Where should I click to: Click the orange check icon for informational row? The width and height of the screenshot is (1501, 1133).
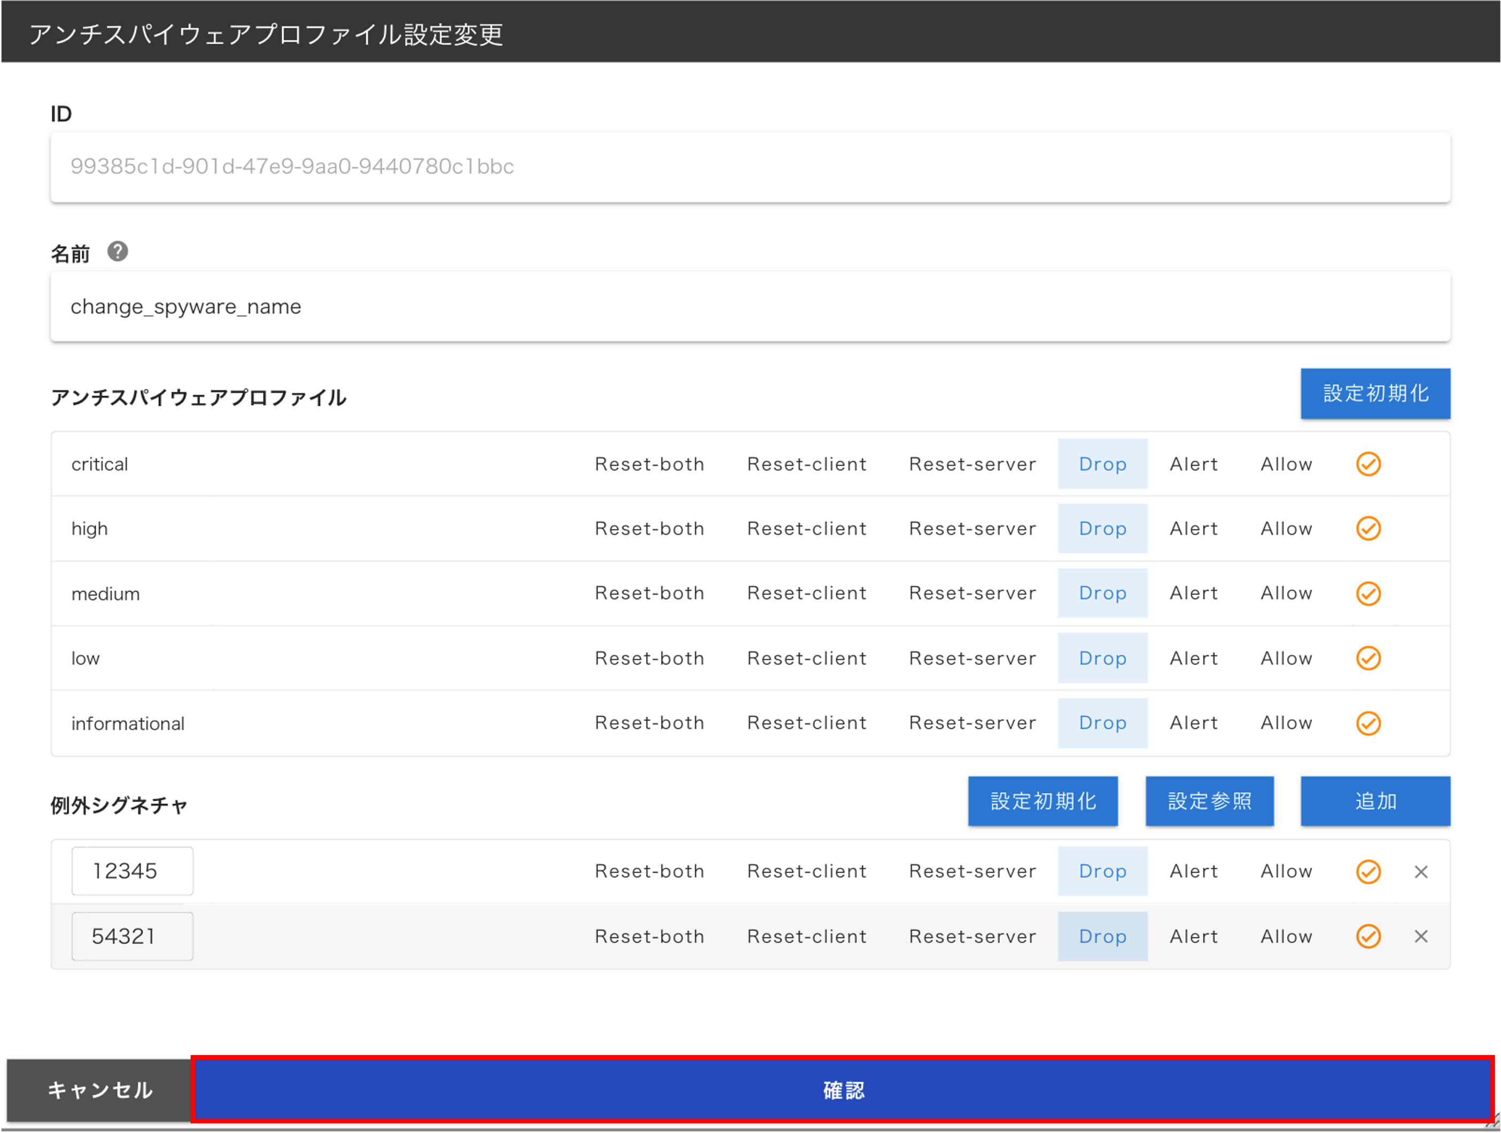(1368, 723)
